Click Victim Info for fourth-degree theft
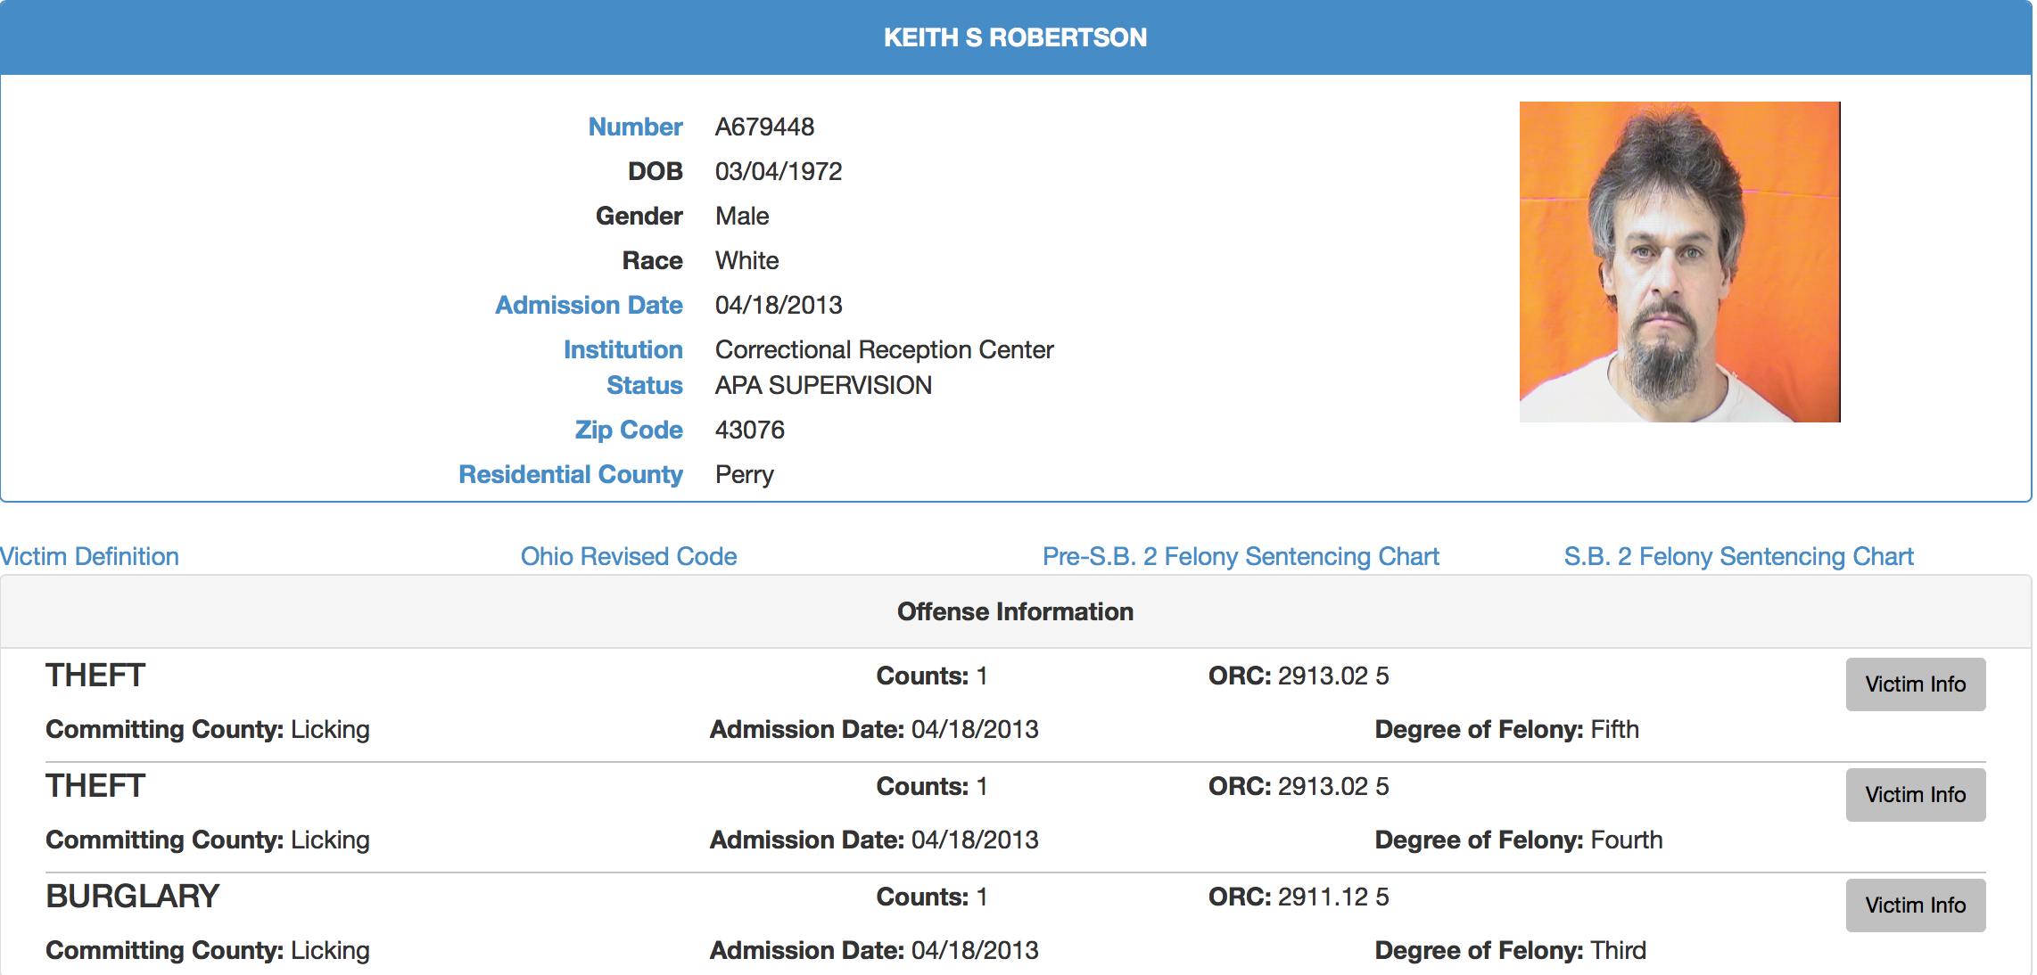The width and height of the screenshot is (2037, 975). pos(1916,795)
